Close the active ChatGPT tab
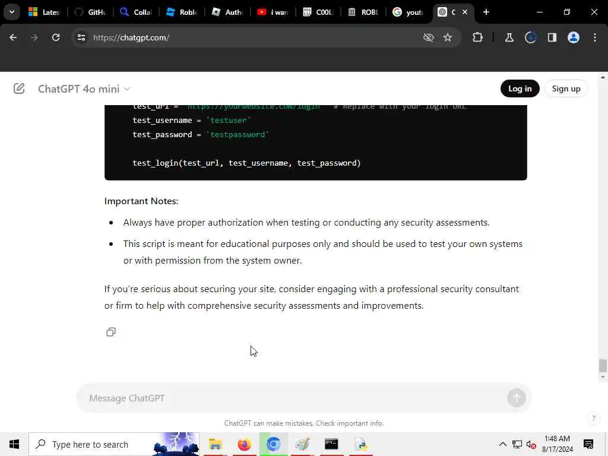Viewport: 608px width, 456px height. (464, 12)
